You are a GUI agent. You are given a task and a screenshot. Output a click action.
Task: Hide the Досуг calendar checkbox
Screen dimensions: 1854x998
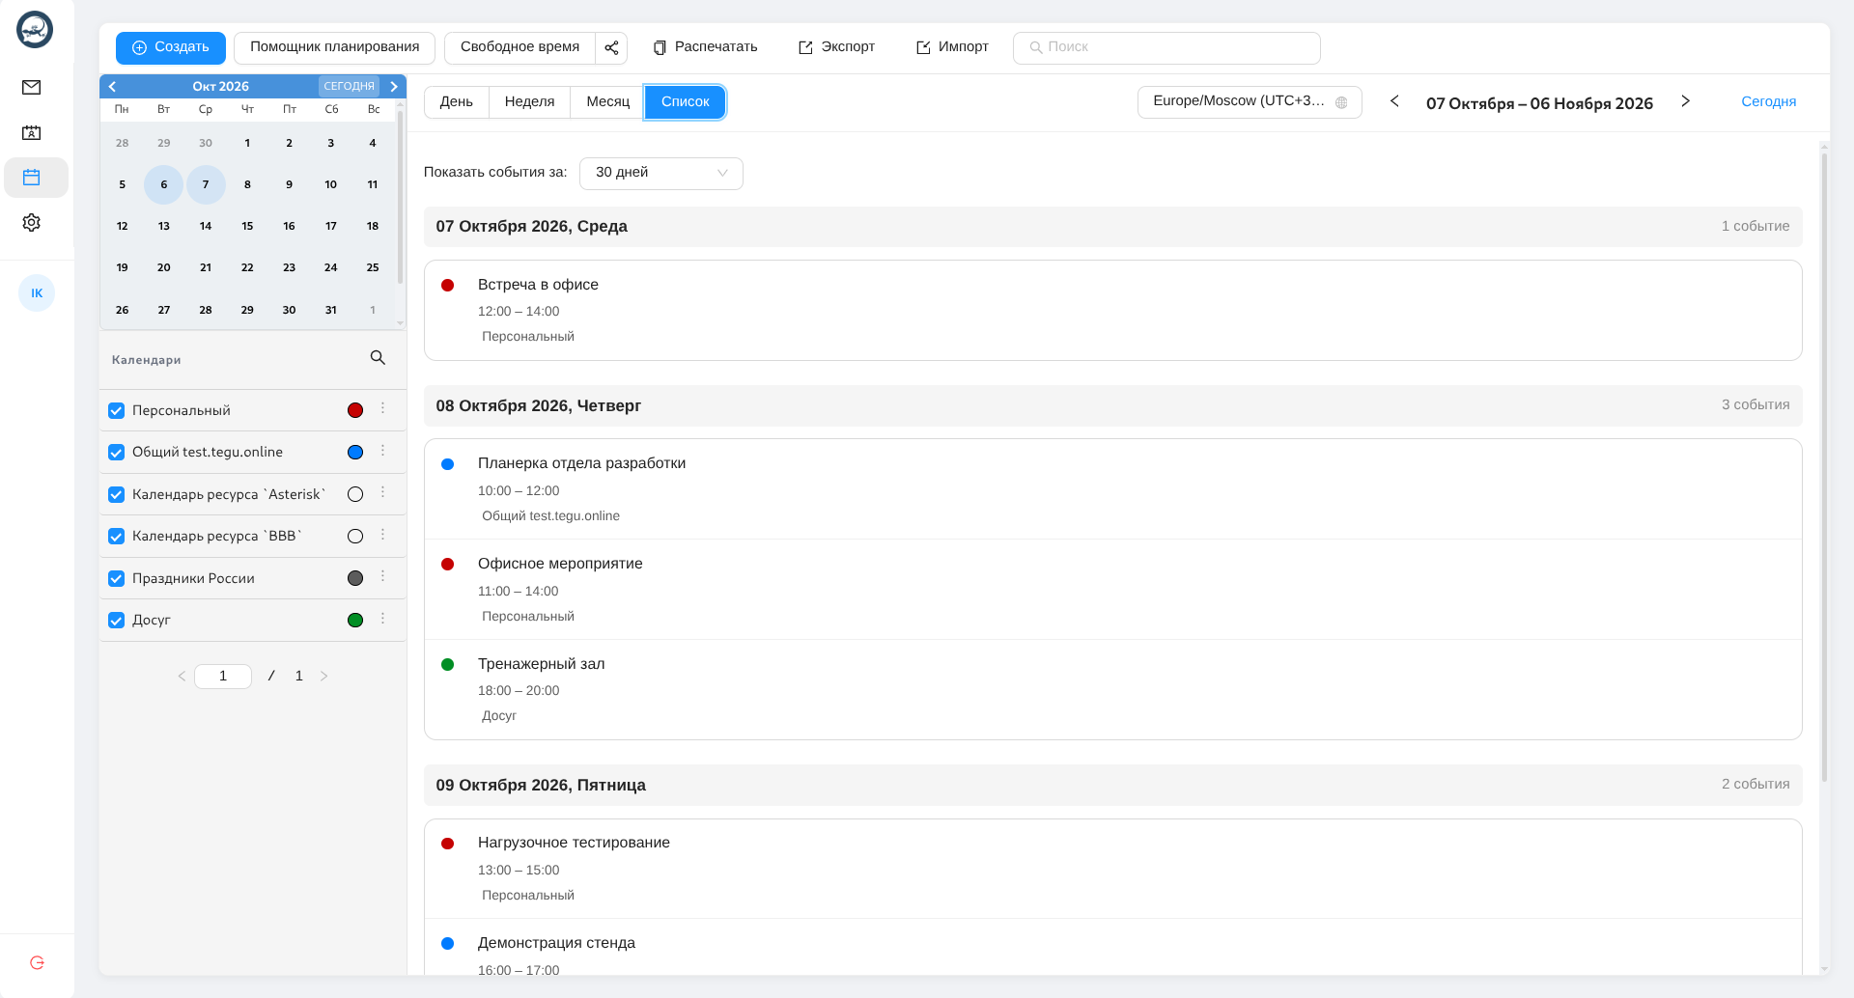(117, 621)
